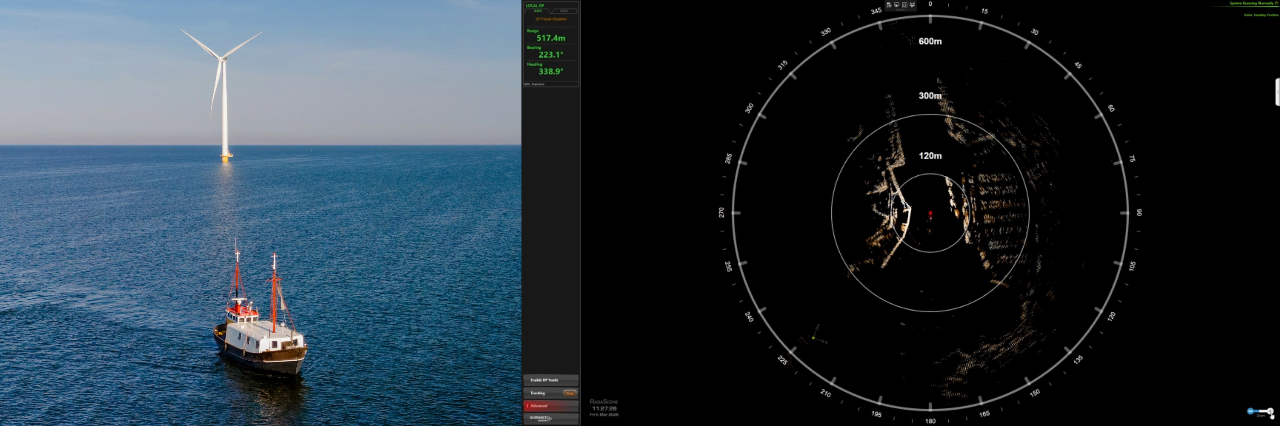This screenshot has height=426, width=1280.
Task: Expand Guidance options via the chevron arrows
Action: 550,419
